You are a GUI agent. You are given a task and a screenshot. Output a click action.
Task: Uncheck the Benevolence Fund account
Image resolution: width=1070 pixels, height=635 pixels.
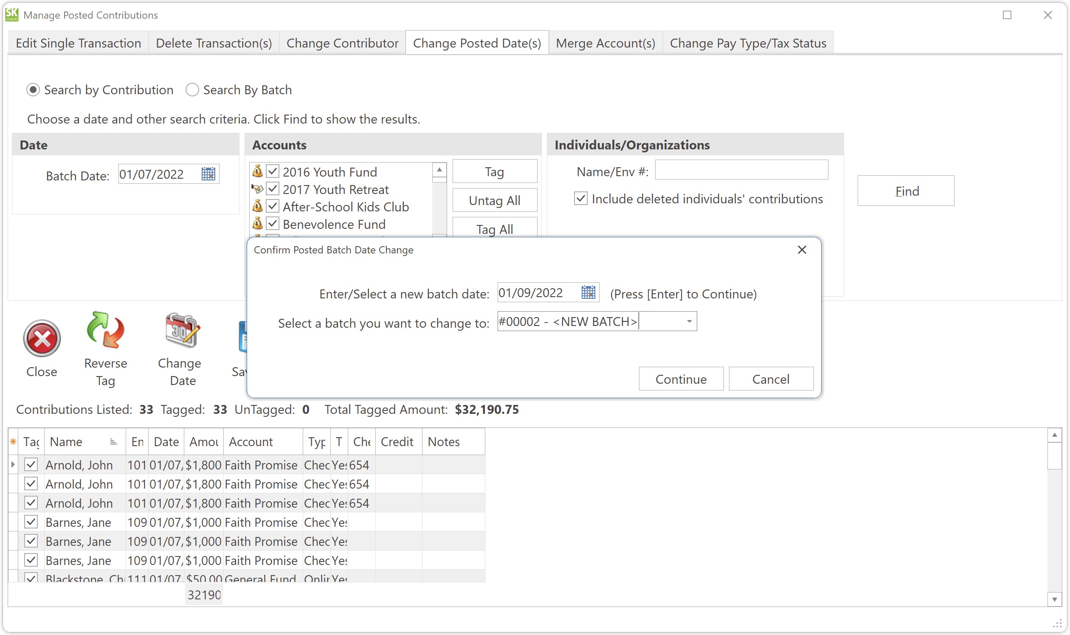[272, 223]
